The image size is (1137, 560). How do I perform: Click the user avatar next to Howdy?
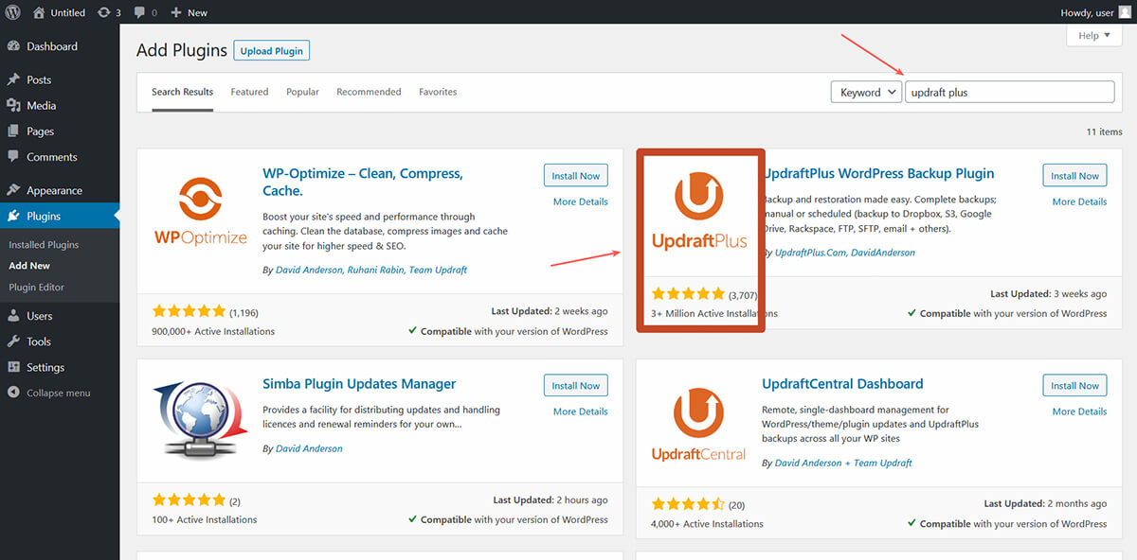click(x=1125, y=12)
